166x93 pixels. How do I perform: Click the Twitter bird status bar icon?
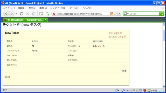pos(160,90)
